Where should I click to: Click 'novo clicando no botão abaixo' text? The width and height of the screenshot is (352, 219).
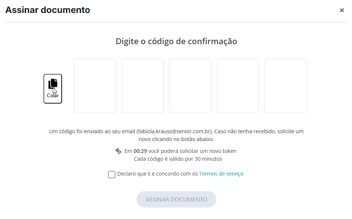point(176,140)
